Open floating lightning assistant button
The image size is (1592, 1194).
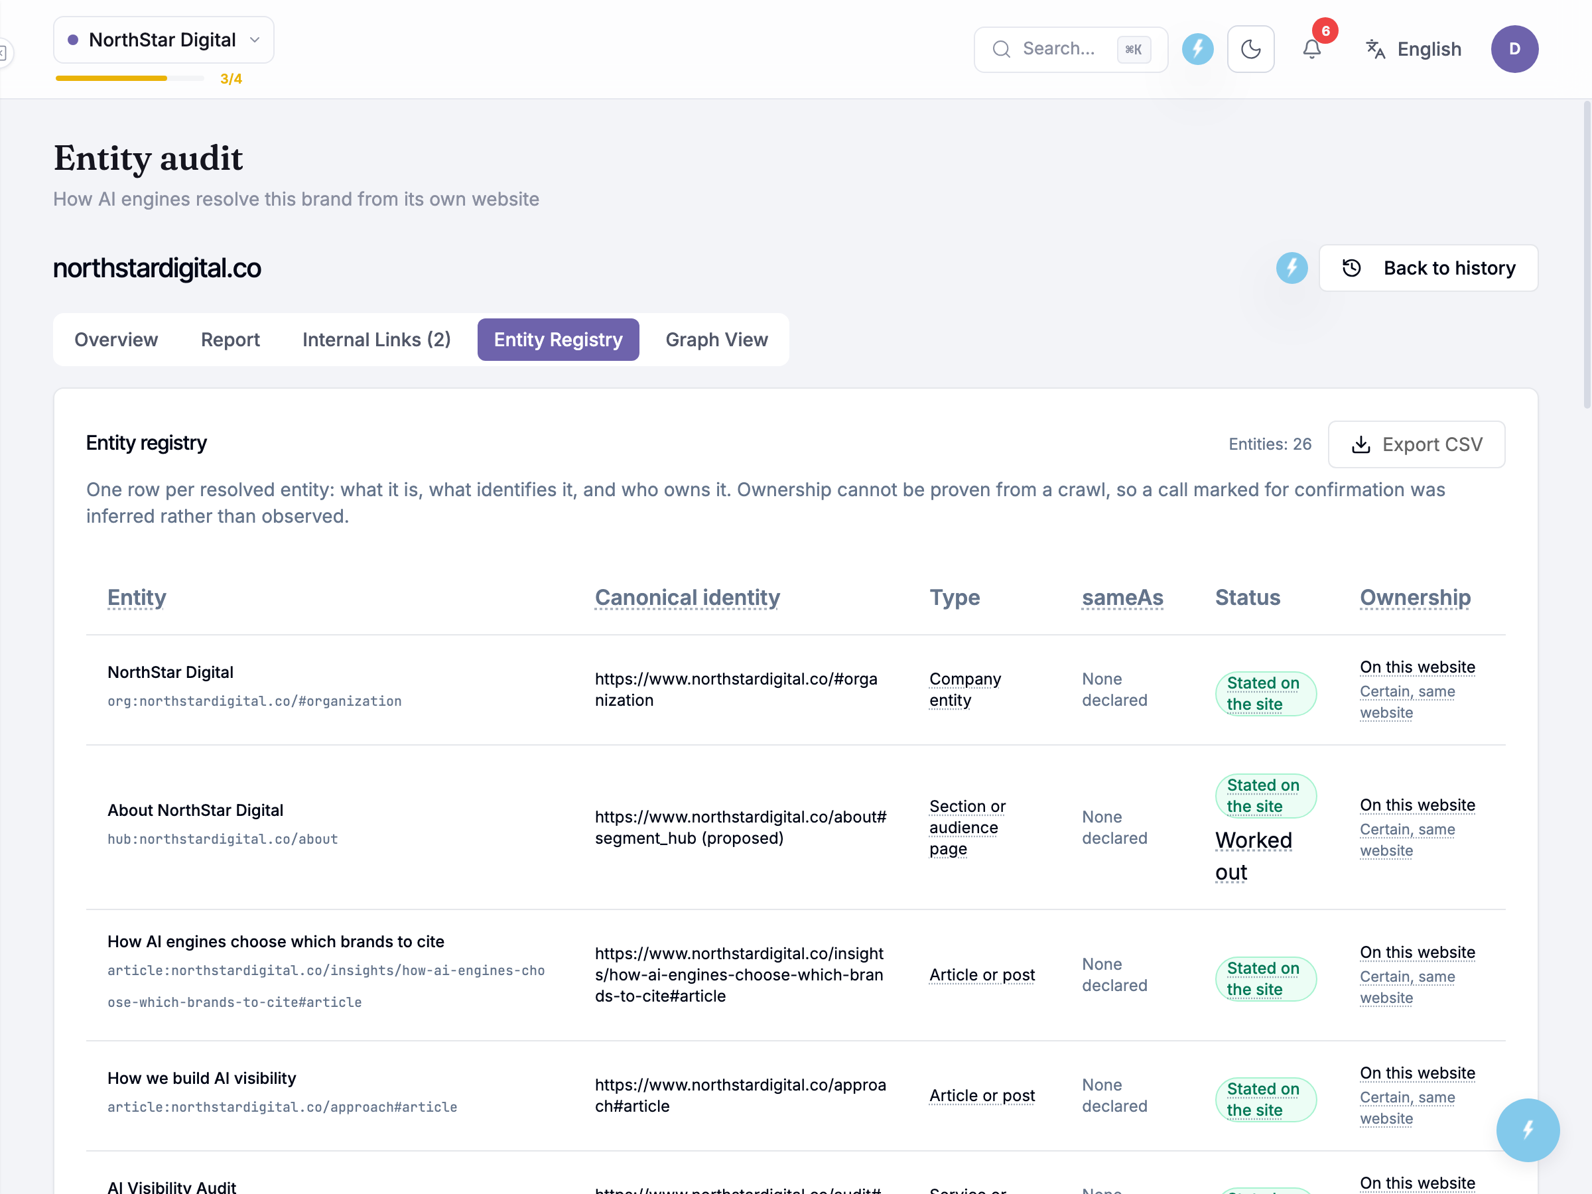(1527, 1129)
